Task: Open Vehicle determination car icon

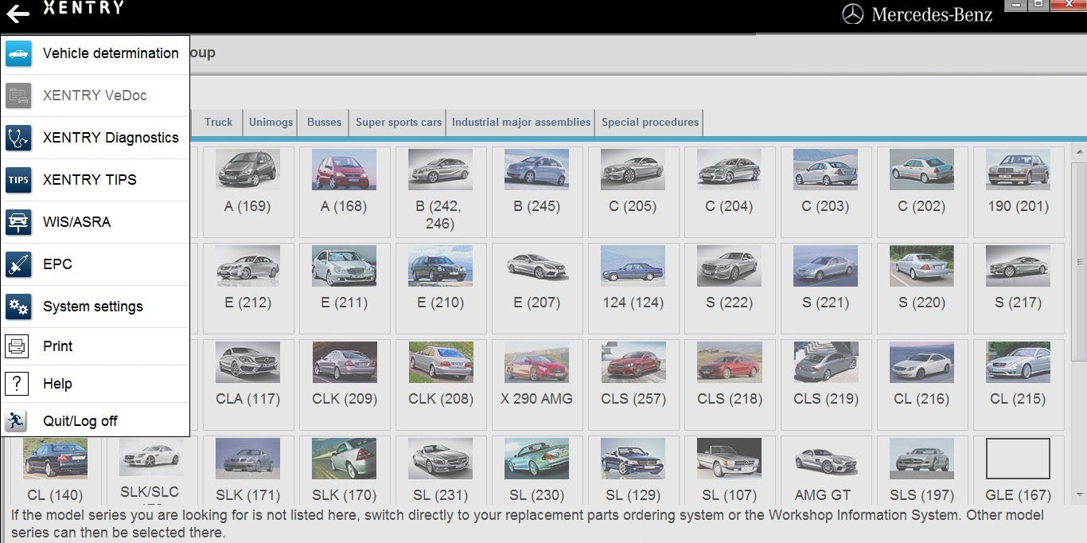Action: click(x=18, y=53)
